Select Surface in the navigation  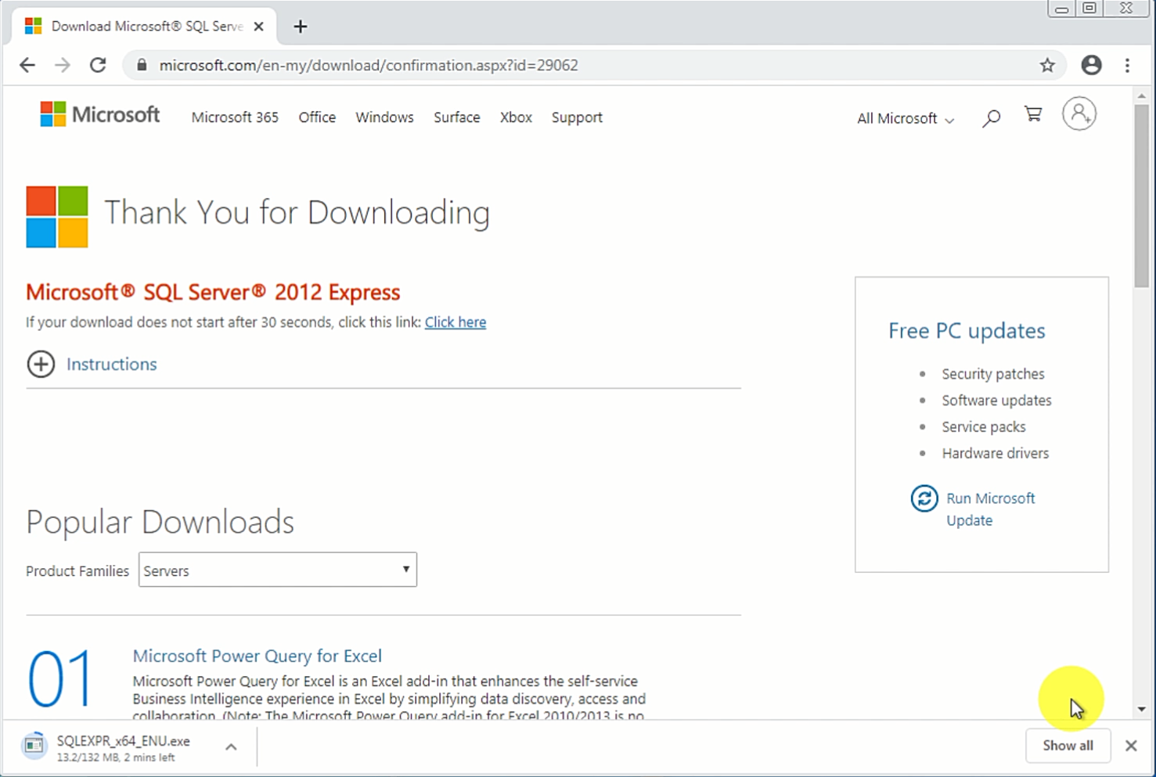[457, 117]
